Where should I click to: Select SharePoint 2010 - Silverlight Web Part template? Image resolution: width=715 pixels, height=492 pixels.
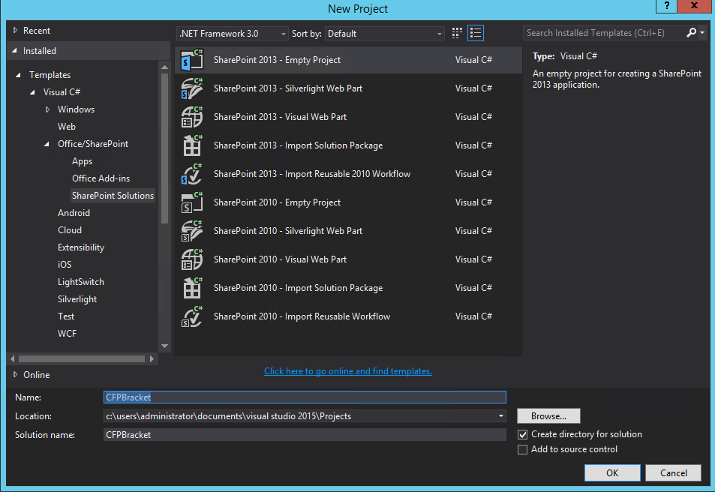tap(348, 231)
